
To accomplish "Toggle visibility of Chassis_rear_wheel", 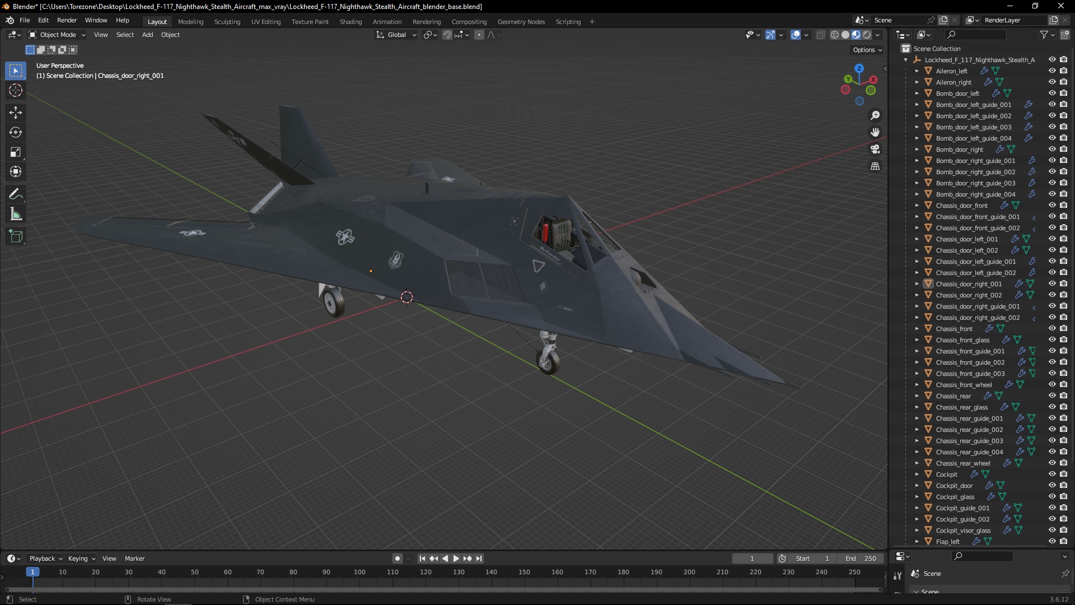I will tap(1052, 463).
